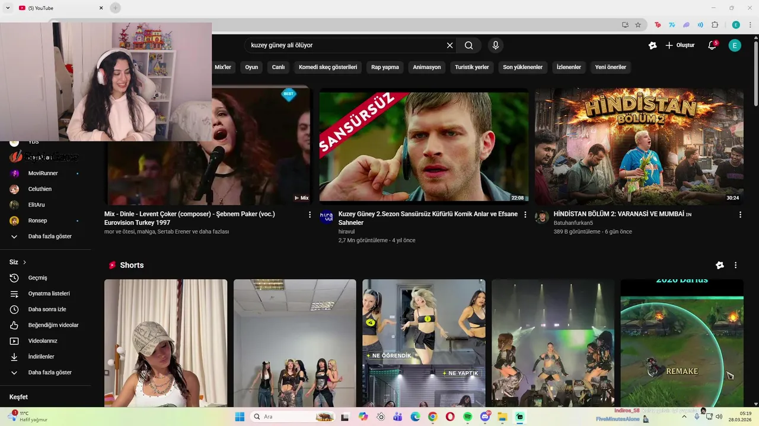Open Discord from the taskbar
This screenshot has width=759, height=426.
pos(485,417)
